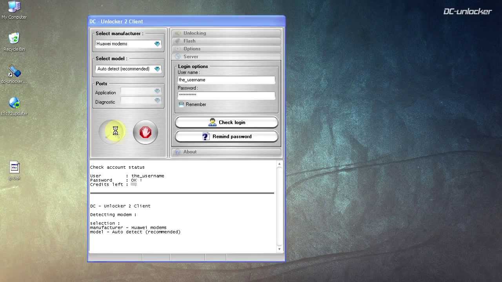
Task: Click the Password input field
Action: [x=226, y=95]
